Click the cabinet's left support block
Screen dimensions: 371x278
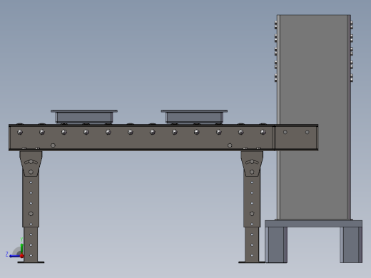click(x=276, y=244)
